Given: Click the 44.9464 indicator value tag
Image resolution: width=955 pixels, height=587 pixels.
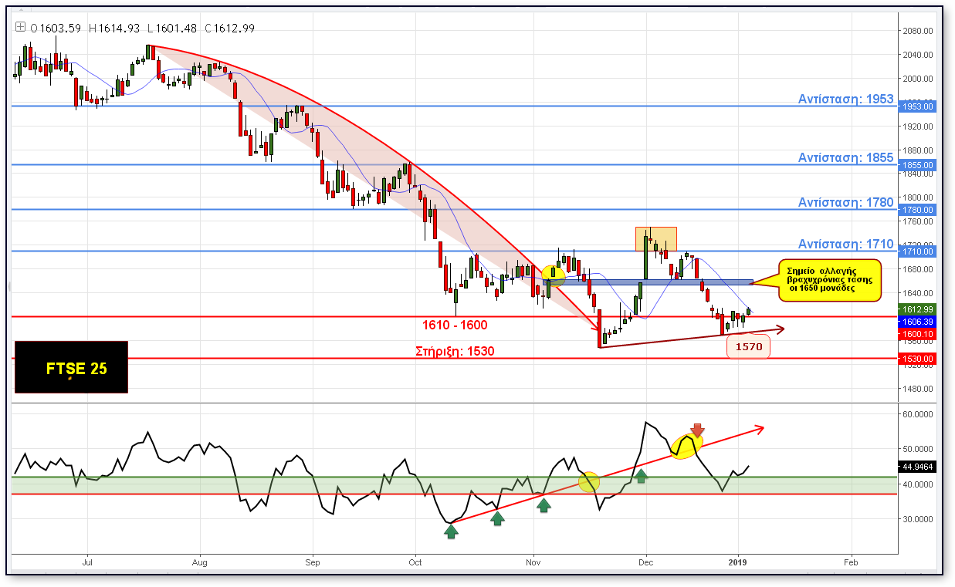Looking at the screenshot, I should [917, 467].
